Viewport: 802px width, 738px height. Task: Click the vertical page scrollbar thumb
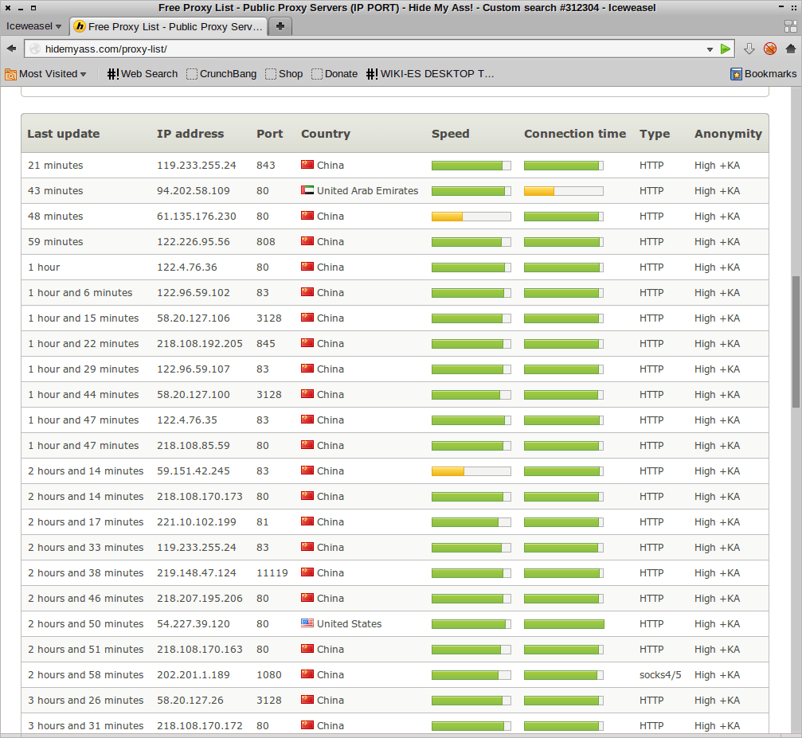pos(796,342)
